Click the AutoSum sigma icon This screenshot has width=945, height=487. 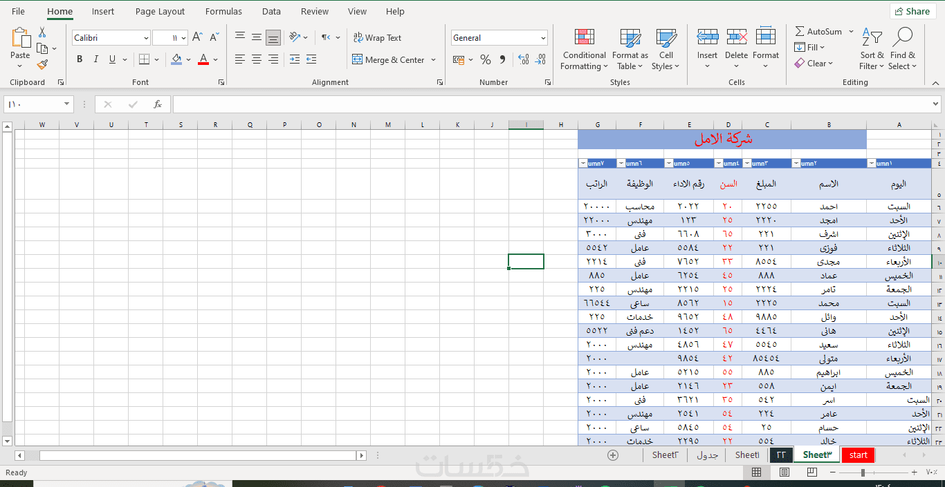click(800, 31)
